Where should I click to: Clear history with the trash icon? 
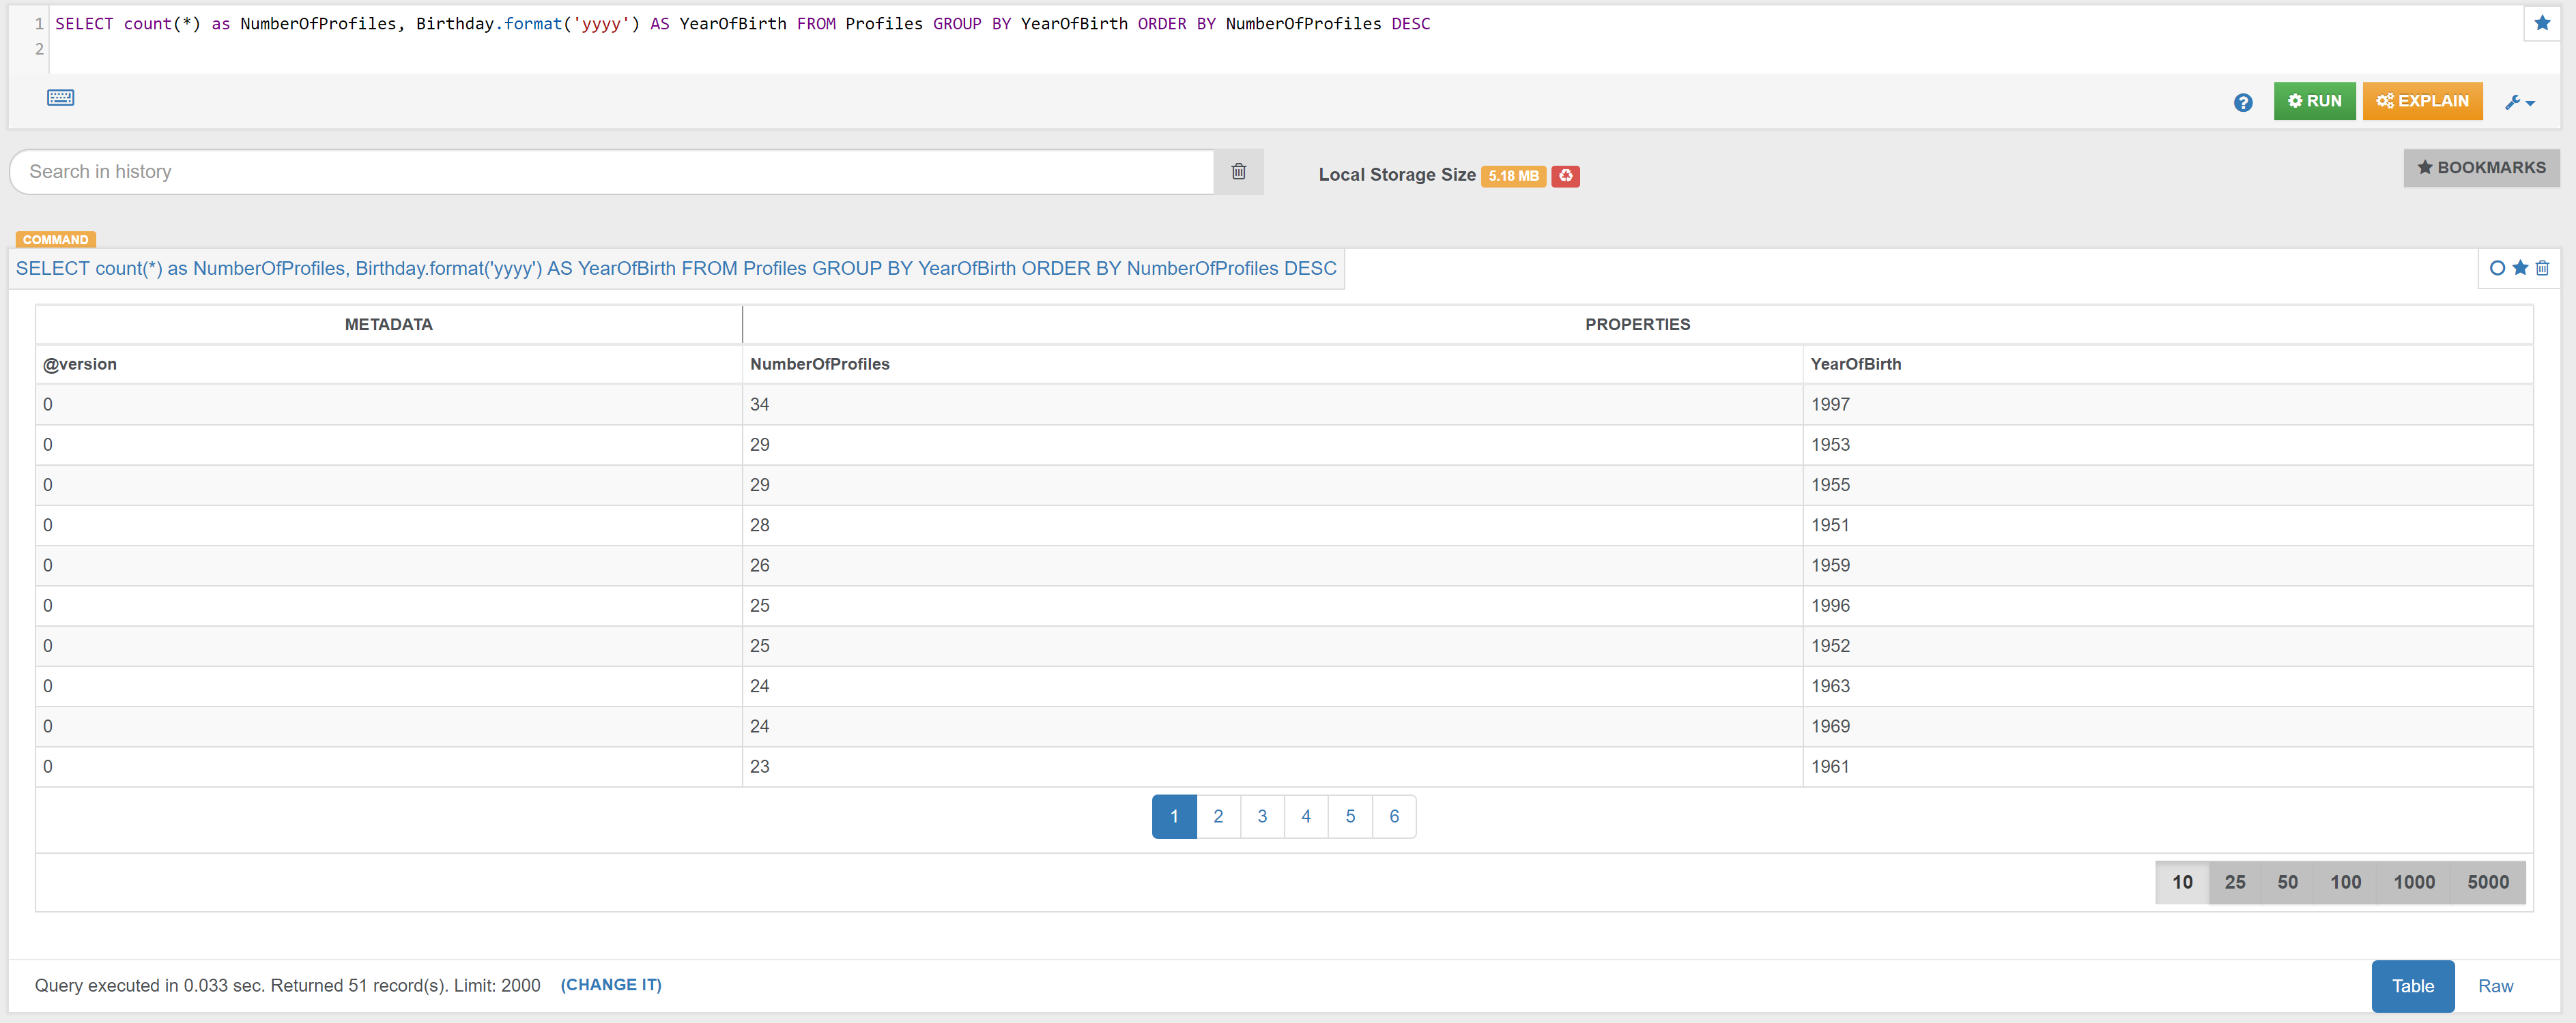(1238, 172)
